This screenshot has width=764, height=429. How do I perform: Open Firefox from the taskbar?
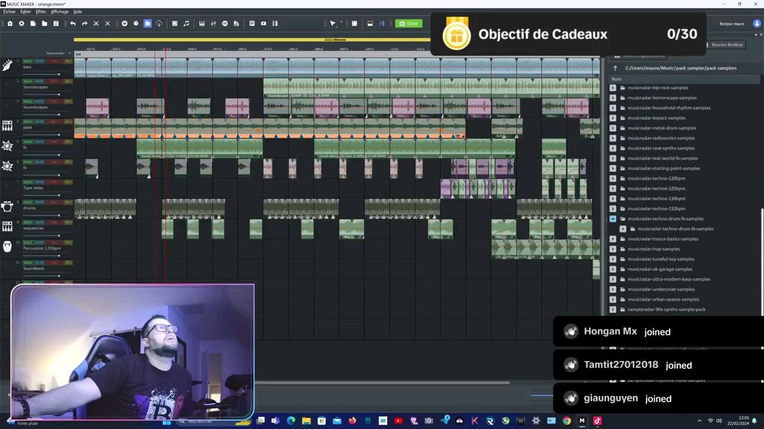pyautogui.click(x=352, y=421)
